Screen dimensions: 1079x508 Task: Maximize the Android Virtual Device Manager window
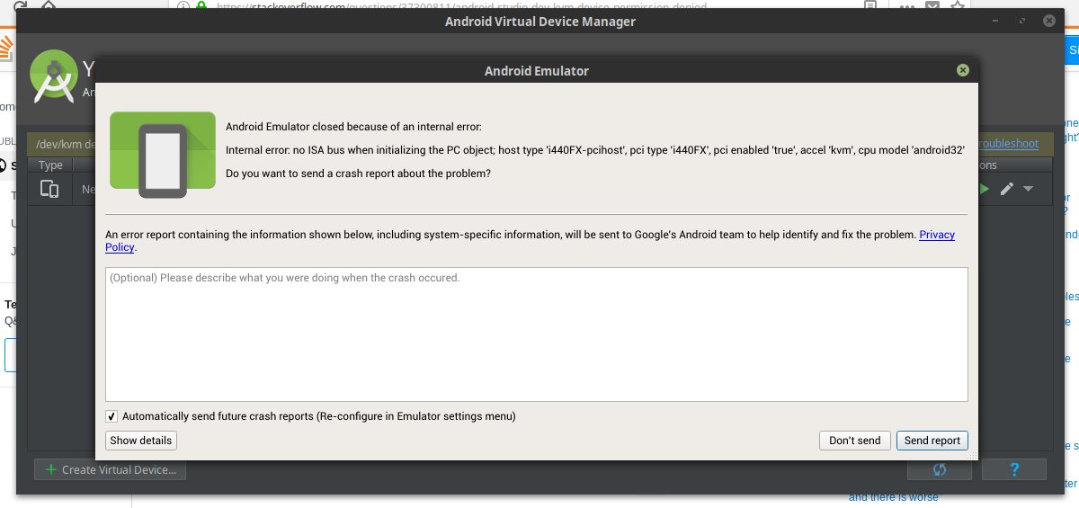pos(1022,21)
